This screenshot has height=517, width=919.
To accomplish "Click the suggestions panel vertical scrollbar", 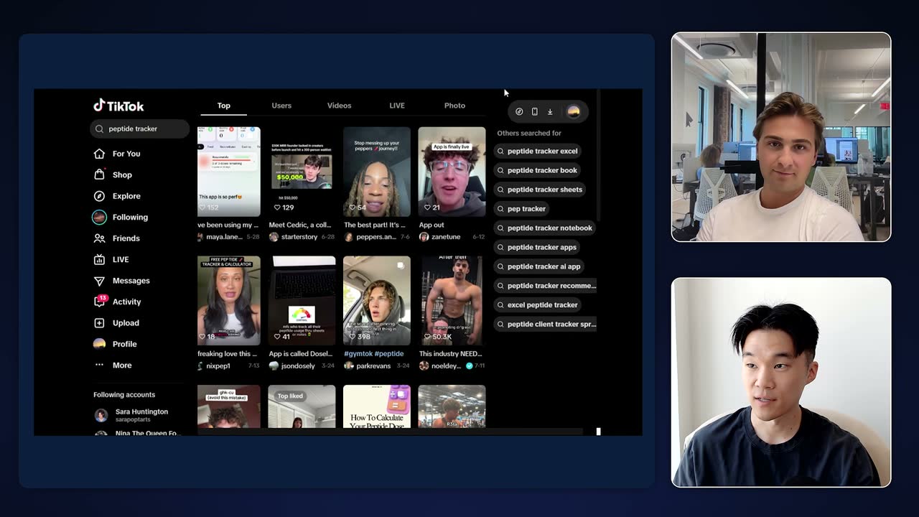I will (x=598, y=157).
